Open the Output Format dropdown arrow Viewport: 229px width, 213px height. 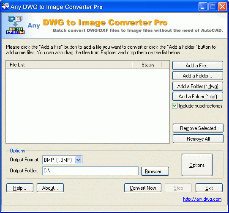click(x=79, y=160)
